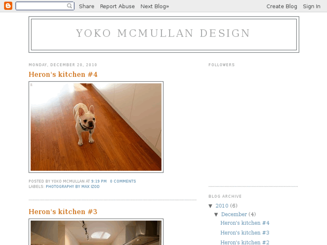Collapse the 2010 archive triangle

tap(211, 206)
